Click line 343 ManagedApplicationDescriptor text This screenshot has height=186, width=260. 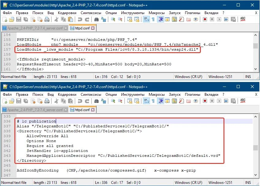pos(123,156)
